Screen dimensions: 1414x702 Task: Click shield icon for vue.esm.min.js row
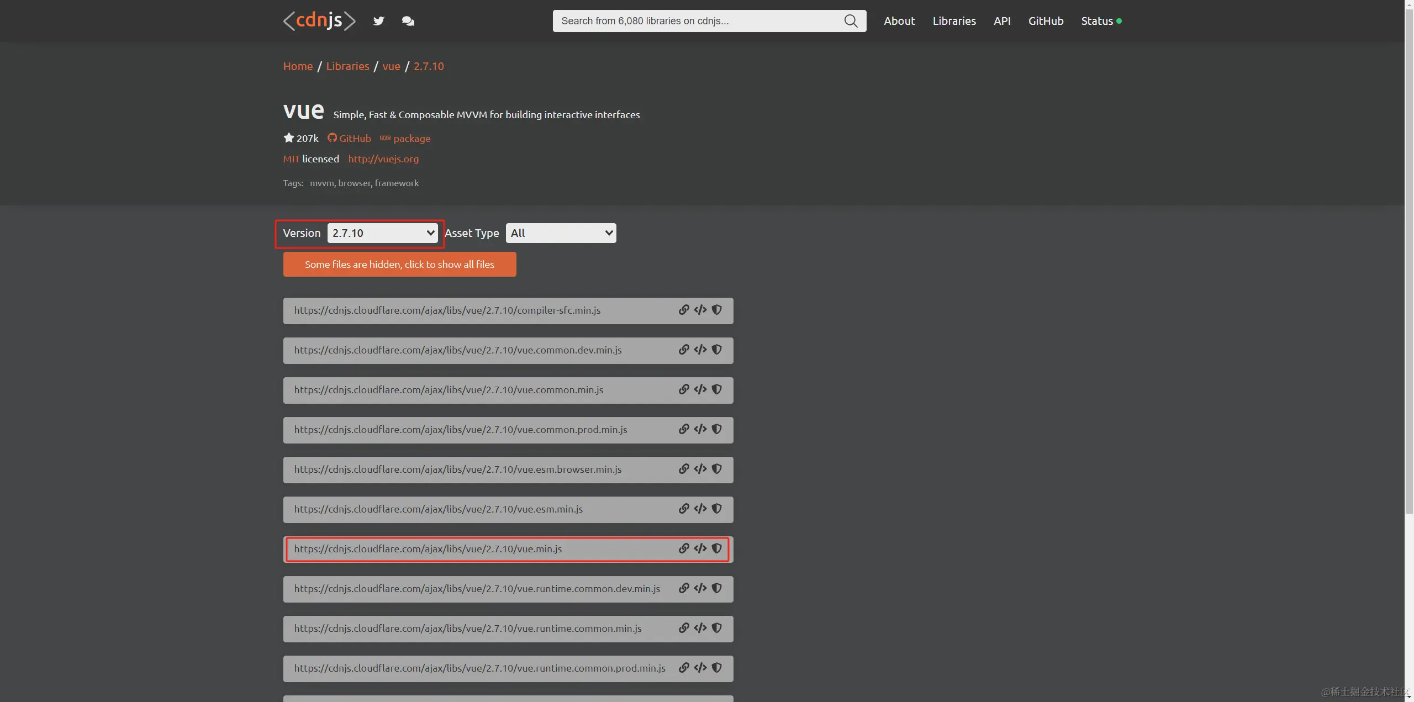tap(717, 509)
